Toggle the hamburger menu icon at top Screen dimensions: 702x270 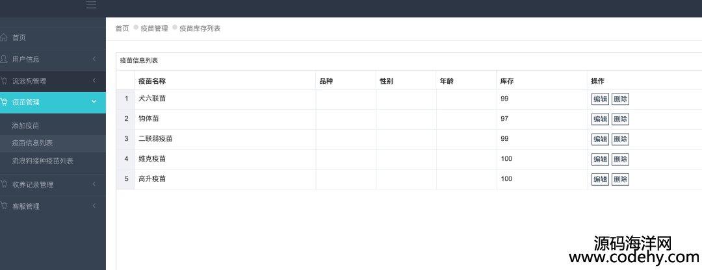[x=92, y=5]
